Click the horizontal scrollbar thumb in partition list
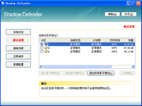This screenshot has height=106, width=142. click(x=77, y=66)
